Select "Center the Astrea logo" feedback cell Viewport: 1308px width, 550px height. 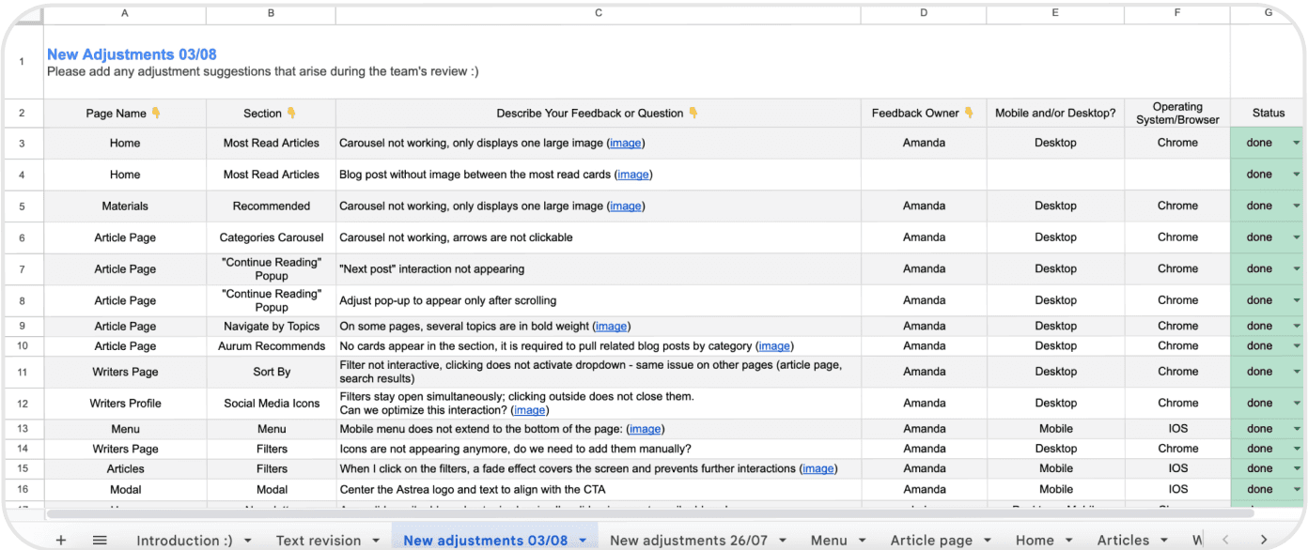599,489
